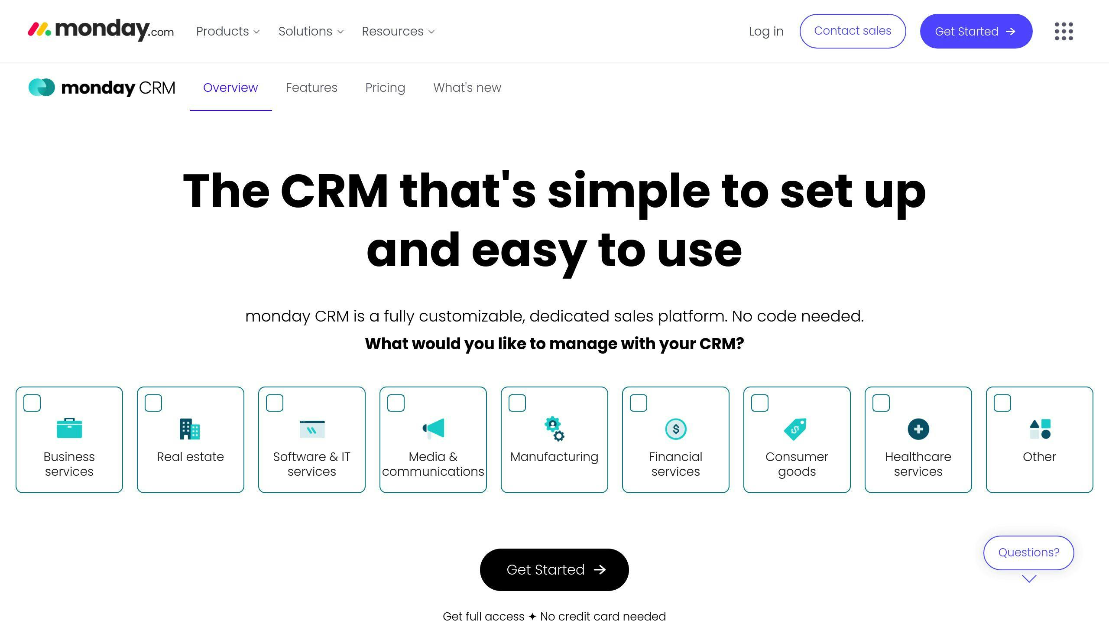Select the Healthcare services icon

[x=918, y=429]
